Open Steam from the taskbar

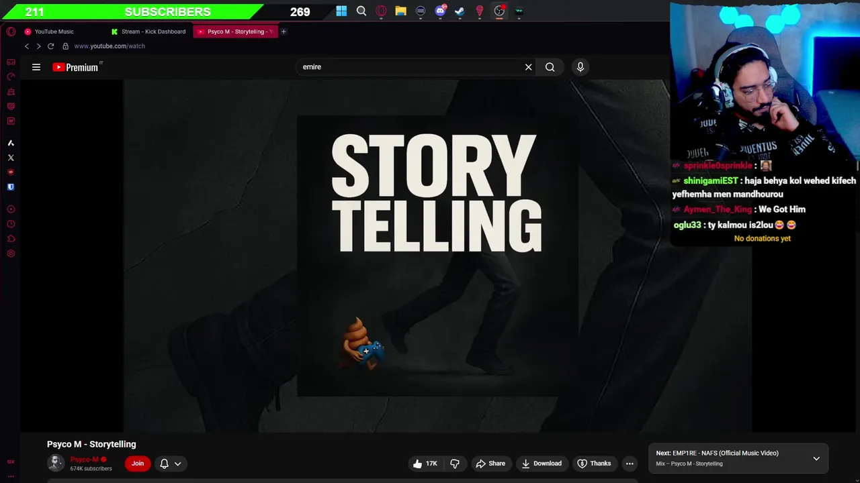tap(460, 11)
